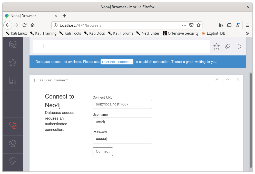This screenshot has height=174, width=255.
Task: Open Kali Forums bookmark
Action: (x=121, y=33)
